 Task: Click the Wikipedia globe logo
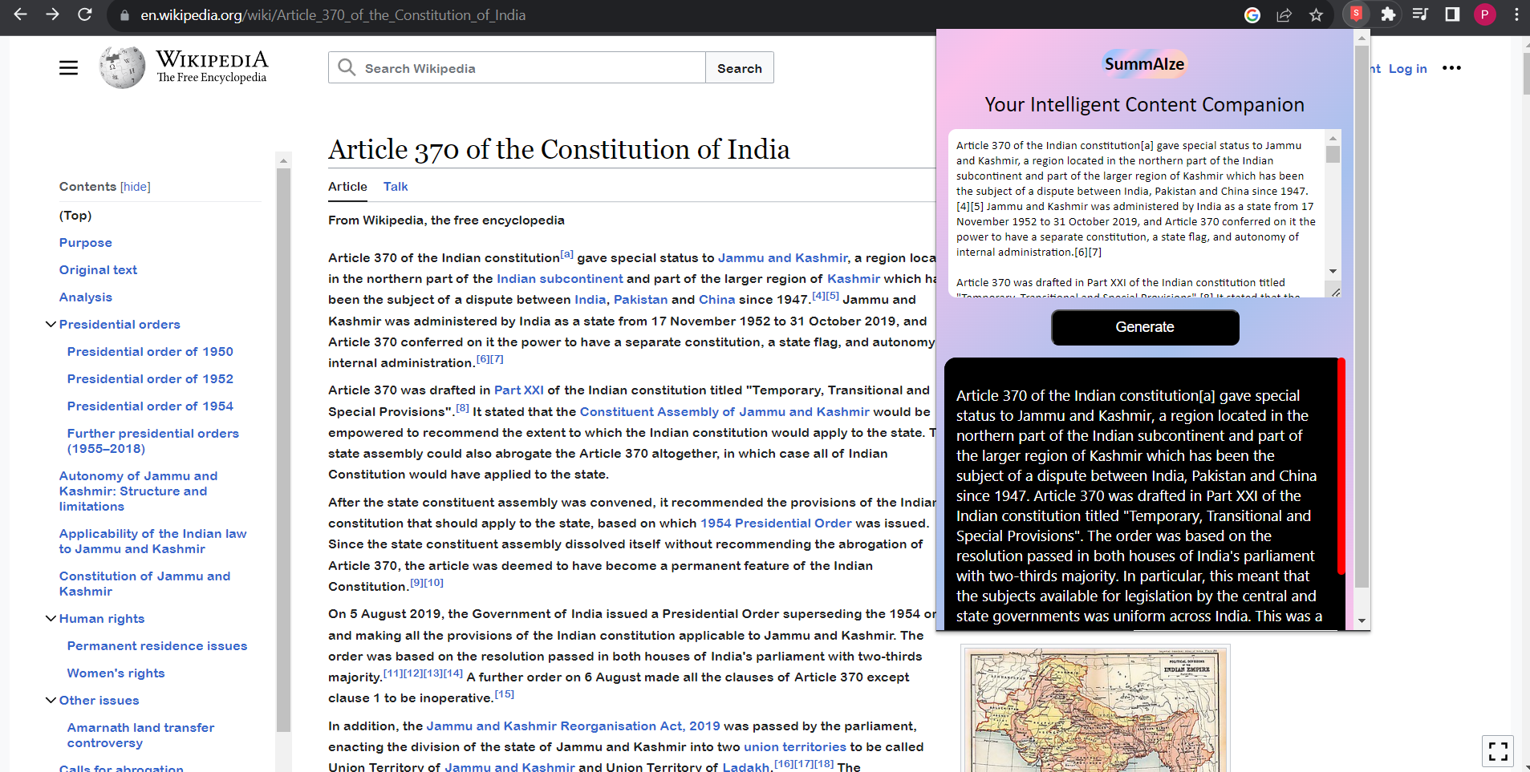pos(122,67)
